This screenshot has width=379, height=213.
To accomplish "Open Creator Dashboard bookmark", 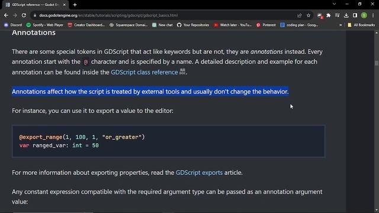I will click(x=86, y=25).
